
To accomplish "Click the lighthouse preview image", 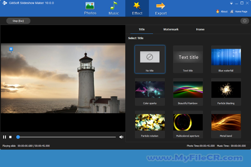I will click(x=63, y=78).
